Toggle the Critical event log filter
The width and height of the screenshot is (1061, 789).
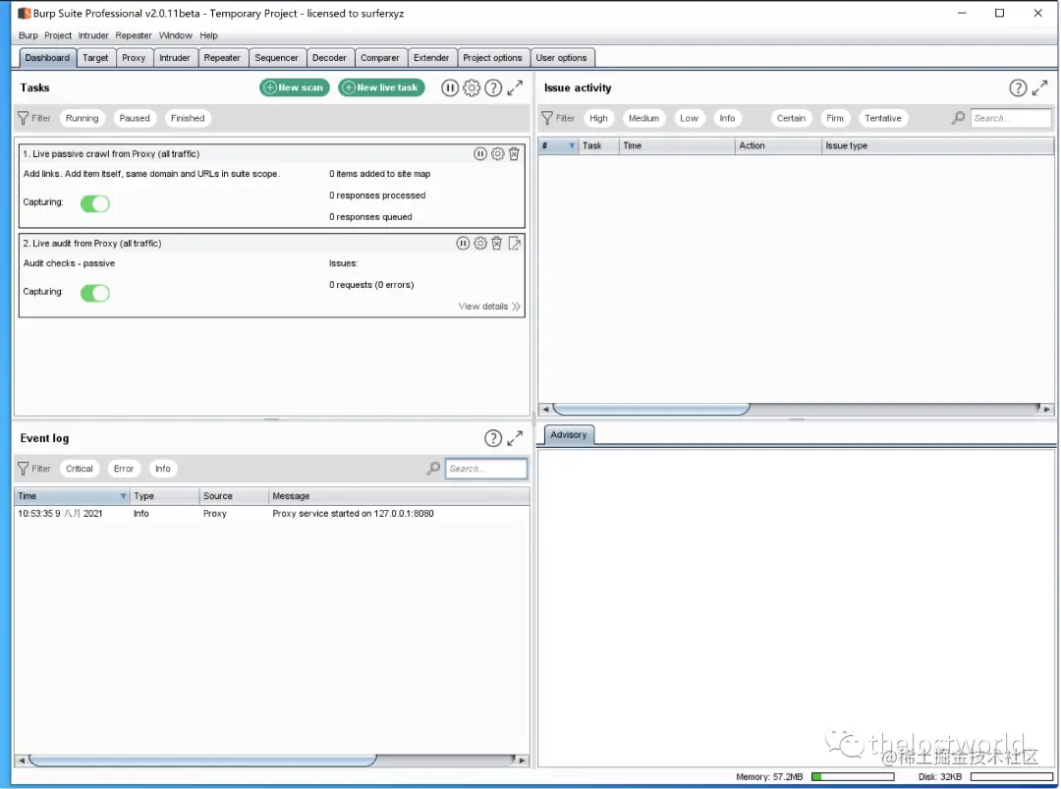point(80,469)
